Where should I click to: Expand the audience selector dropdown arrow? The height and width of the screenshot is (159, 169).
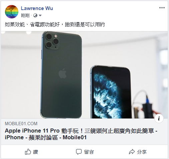[x=40, y=15]
